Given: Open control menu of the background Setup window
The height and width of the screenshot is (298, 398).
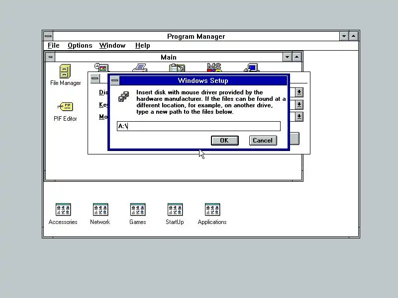Looking at the screenshot, I should click(x=95, y=78).
